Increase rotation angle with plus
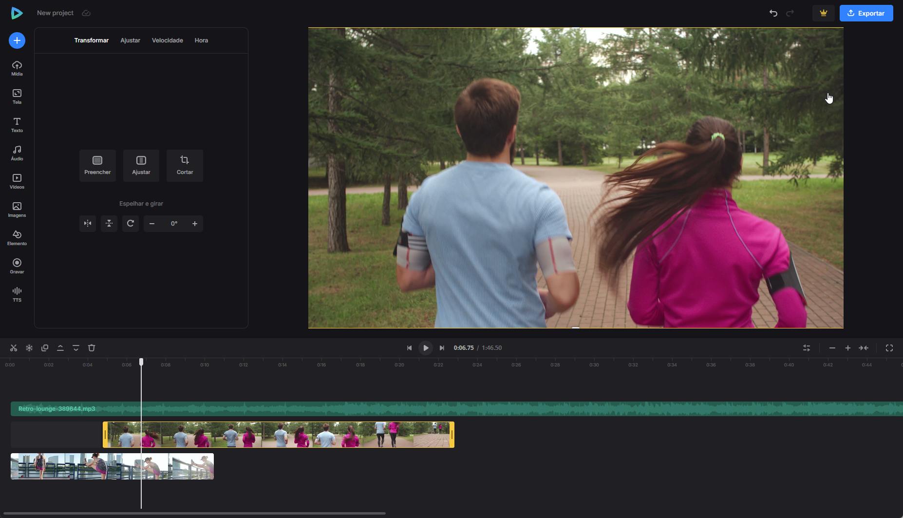The width and height of the screenshot is (903, 518). click(195, 224)
